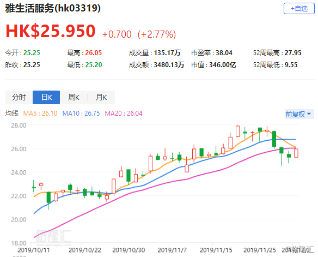The width and height of the screenshot is (318, 257).
Task: Click the MA5 : 26.10 indicator label
Action: [40, 113]
